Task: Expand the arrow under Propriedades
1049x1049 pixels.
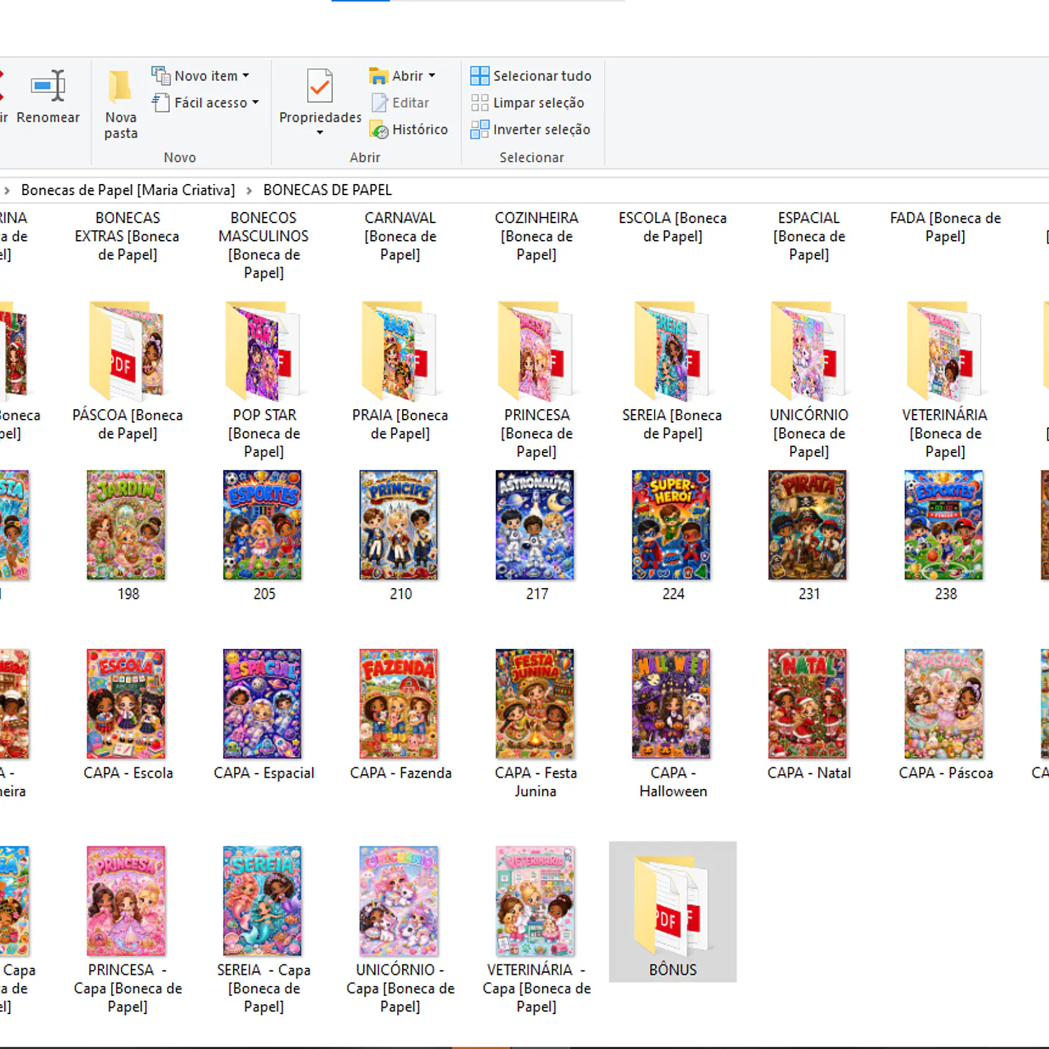Action: coord(320,133)
